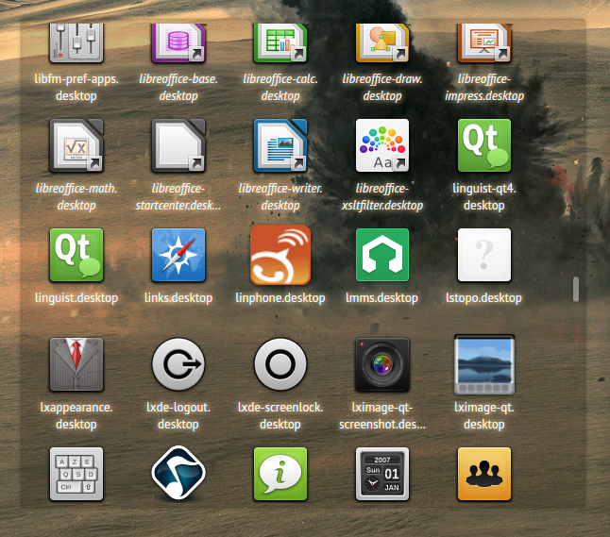Select the lstopo question mark icon
This screenshot has height=537, width=610.
tap(484, 255)
